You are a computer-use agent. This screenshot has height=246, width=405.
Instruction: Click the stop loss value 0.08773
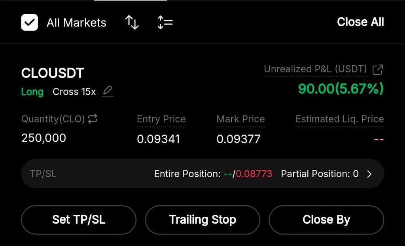pyautogui.click(x=254, y=174)
